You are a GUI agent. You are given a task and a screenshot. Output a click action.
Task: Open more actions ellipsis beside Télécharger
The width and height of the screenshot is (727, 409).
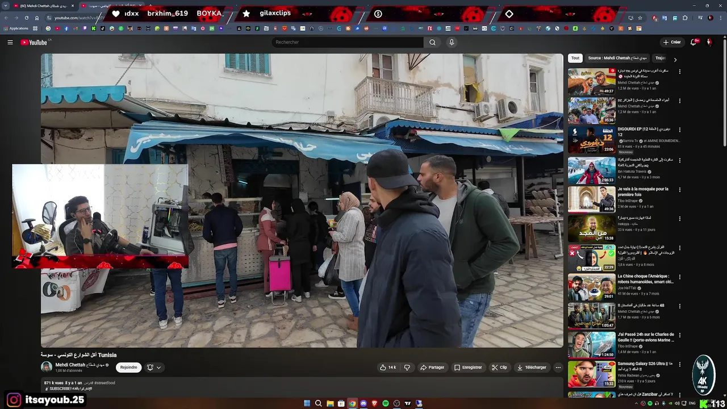pos(558,368)
